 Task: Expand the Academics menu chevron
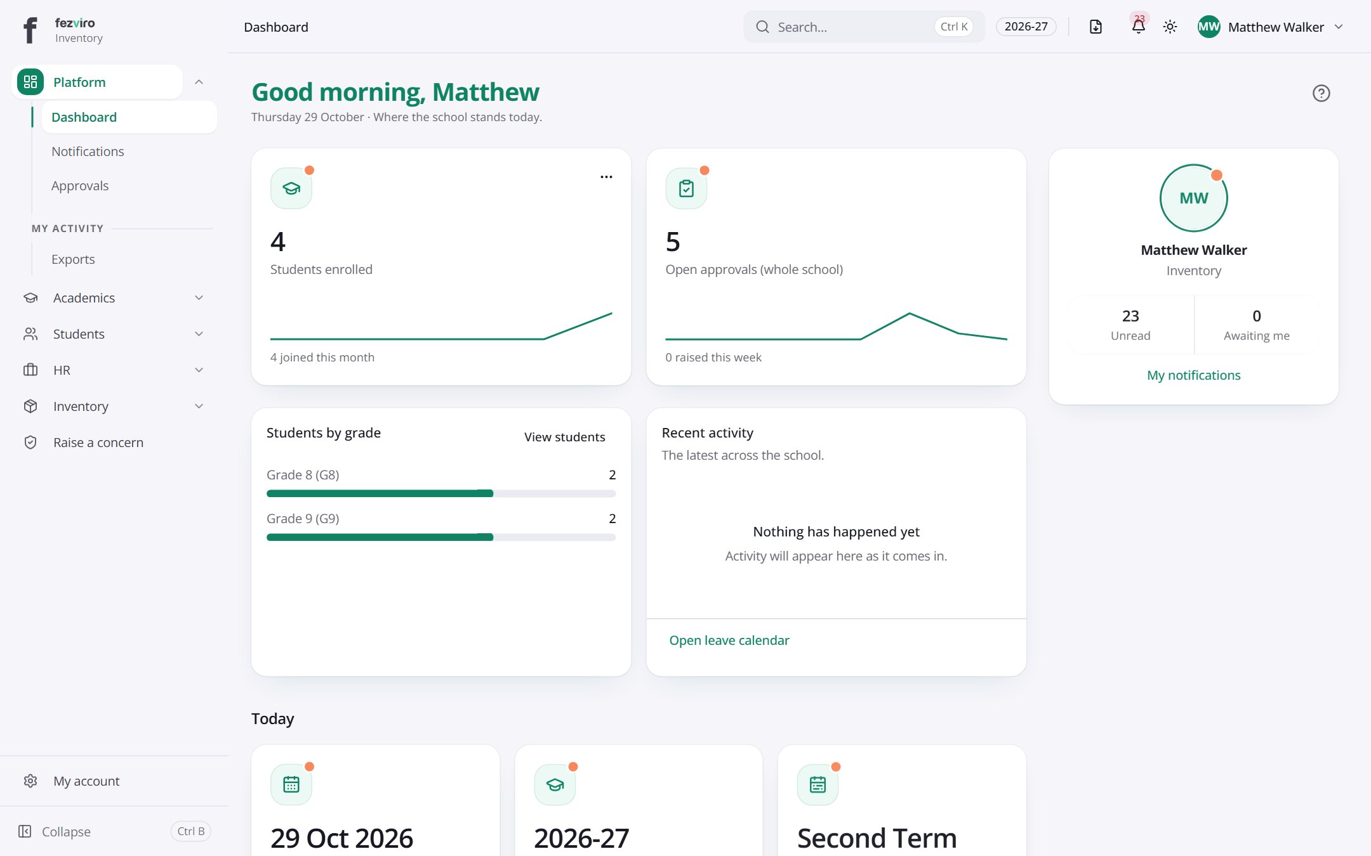(x=199, y=298)
